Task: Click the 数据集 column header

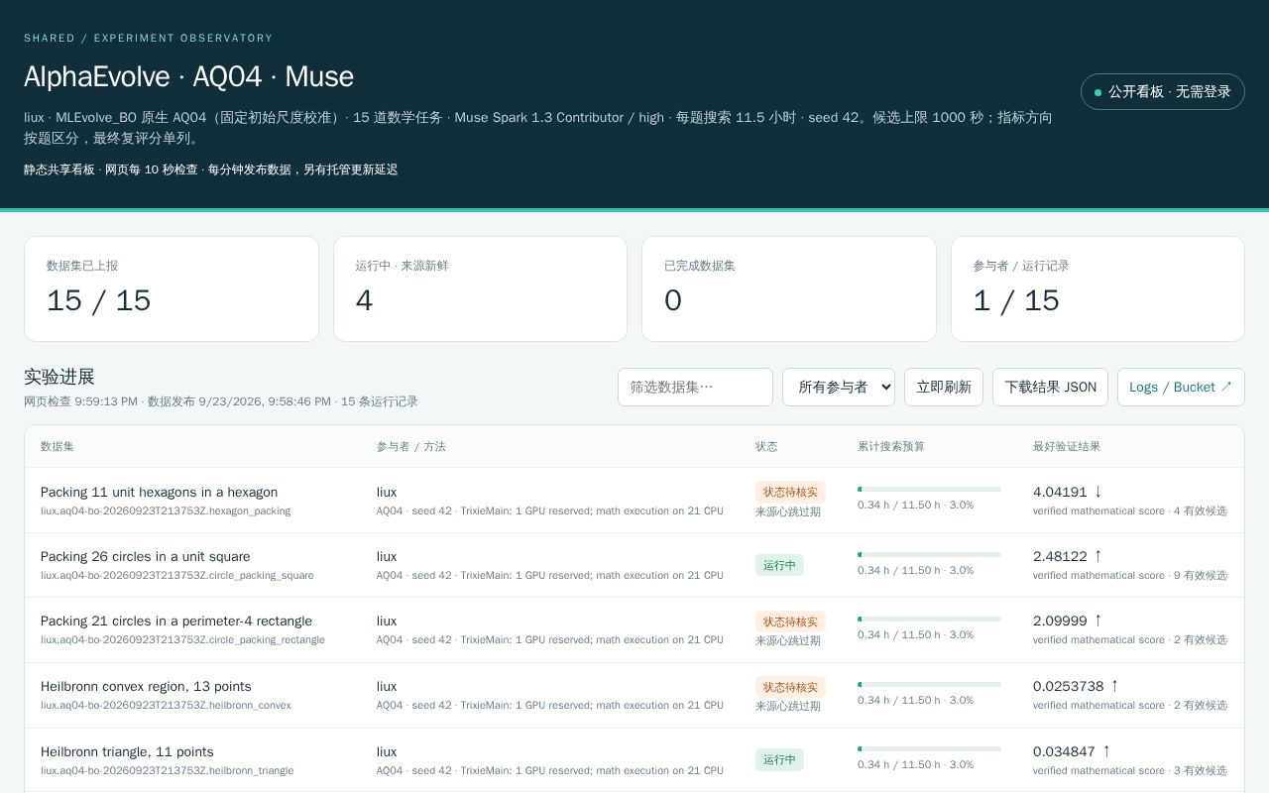Action: coord(58,446)
